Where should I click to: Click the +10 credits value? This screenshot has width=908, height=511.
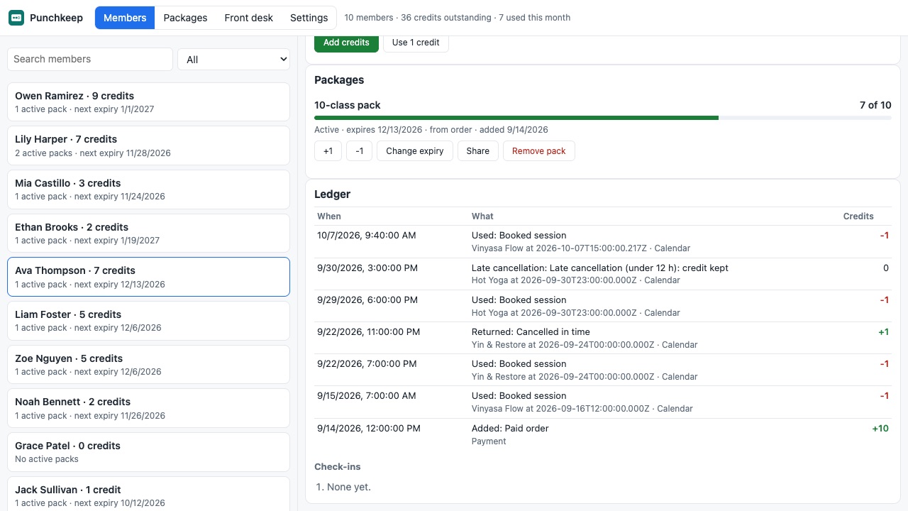(880, 428)
